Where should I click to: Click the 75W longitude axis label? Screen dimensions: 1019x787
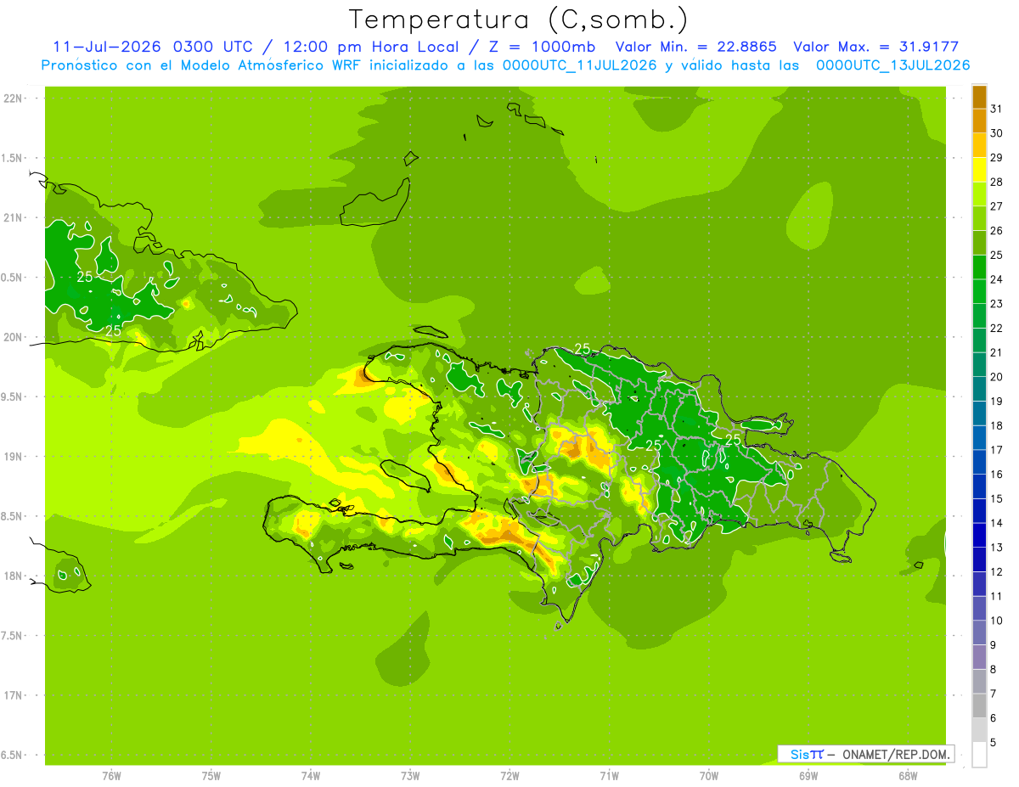tap(211, 775)
